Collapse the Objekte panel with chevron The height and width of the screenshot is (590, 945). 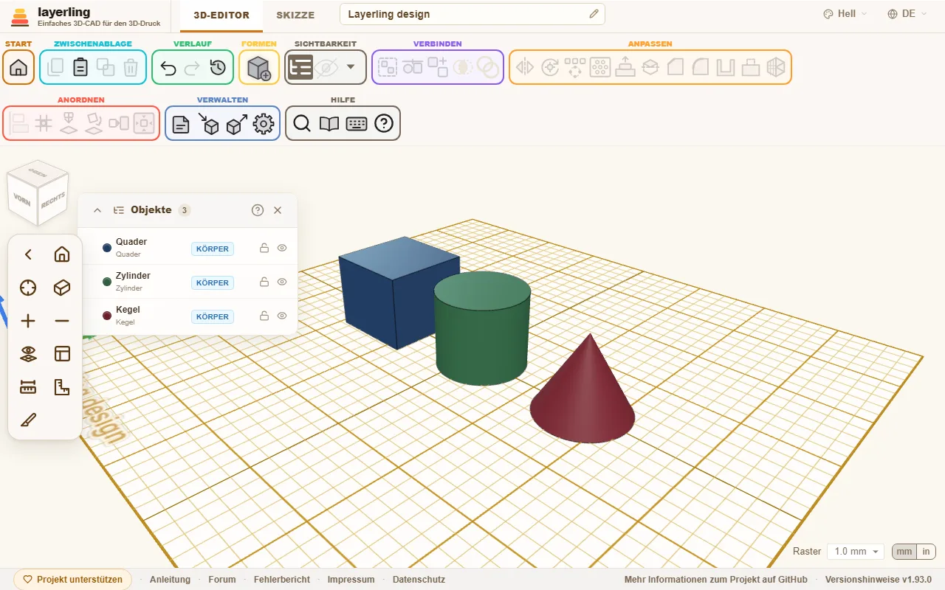coord(97,210)
